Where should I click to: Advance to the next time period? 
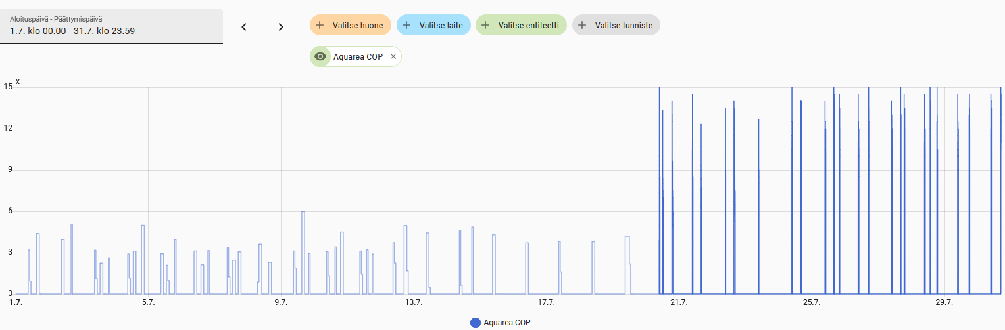281,27
